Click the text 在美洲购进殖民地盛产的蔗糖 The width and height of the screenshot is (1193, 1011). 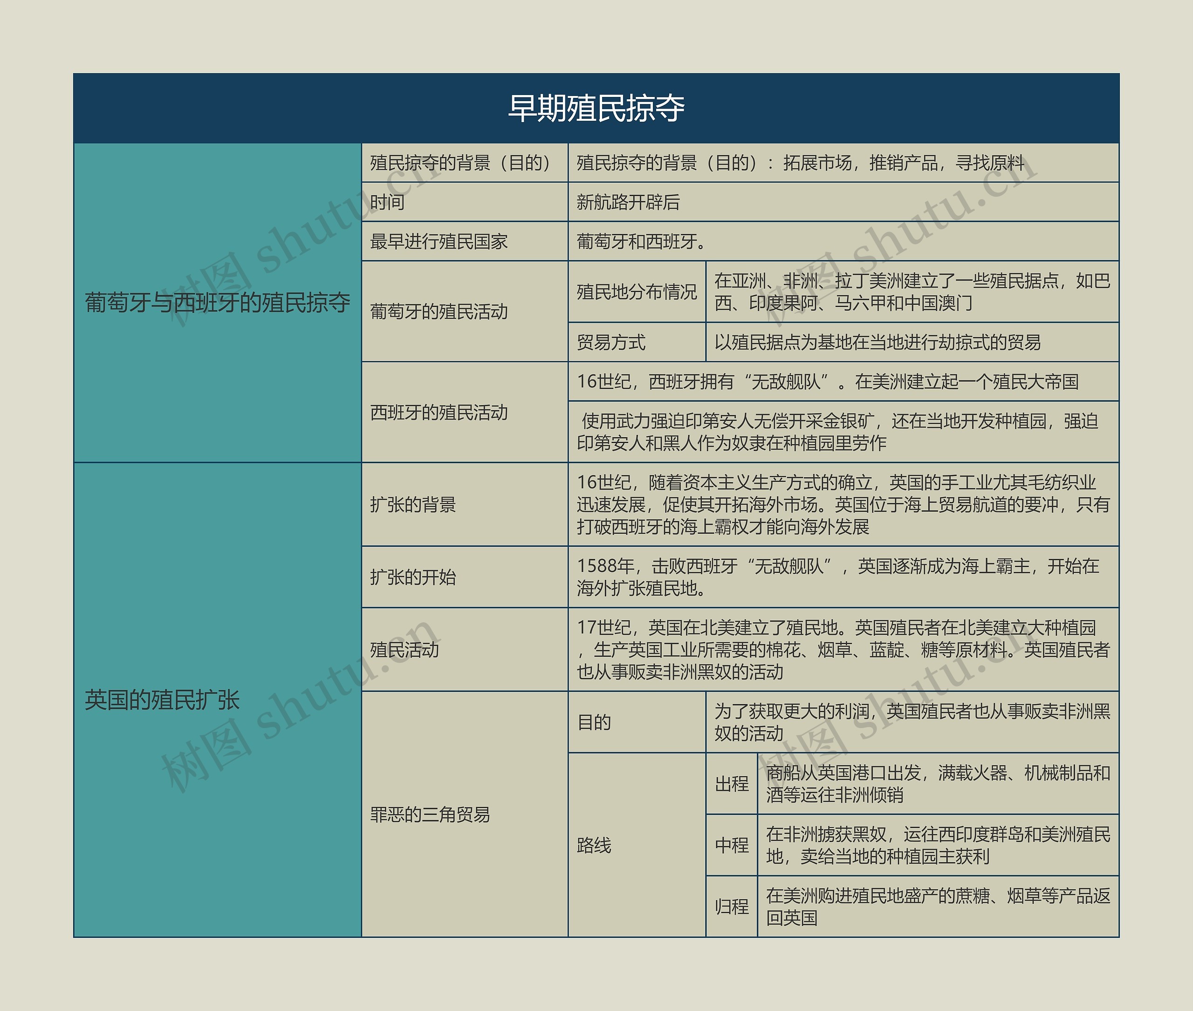[x=878, y=896]
